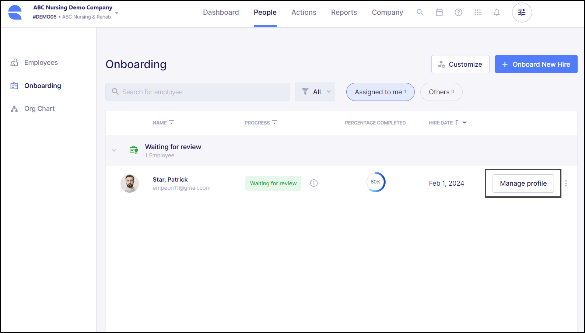Open the settings sliders icon button
This screenshot has width=585, height=333.
coord(522,13)
